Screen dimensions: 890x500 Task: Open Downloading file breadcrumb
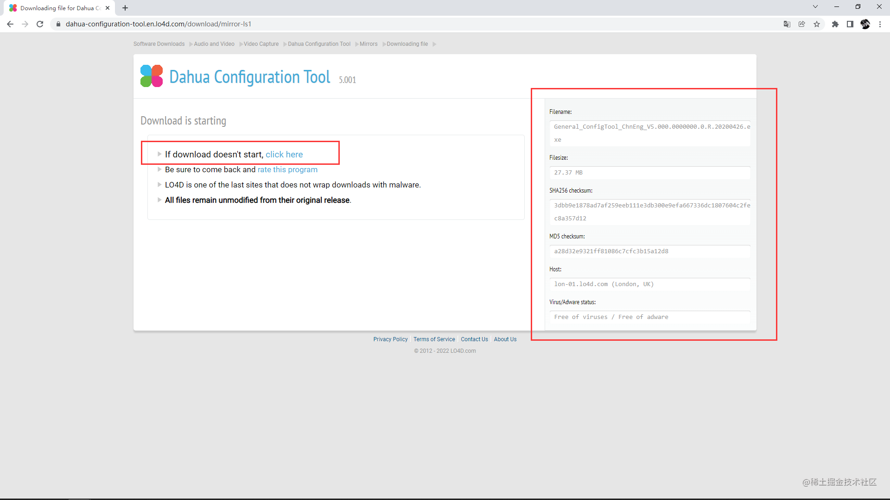click(407, 44)
